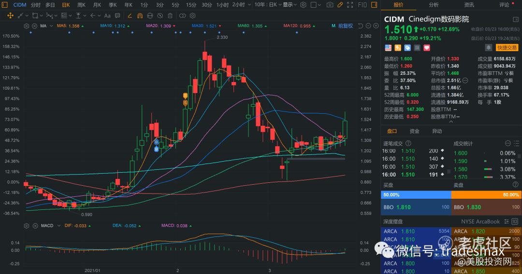
Task: Open the 资讯 news tab
Action: 469,5
